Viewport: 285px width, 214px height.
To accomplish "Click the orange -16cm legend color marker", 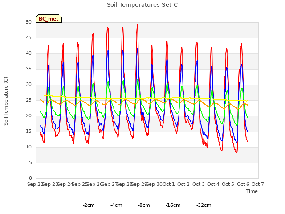I will [x=159, y=206].
